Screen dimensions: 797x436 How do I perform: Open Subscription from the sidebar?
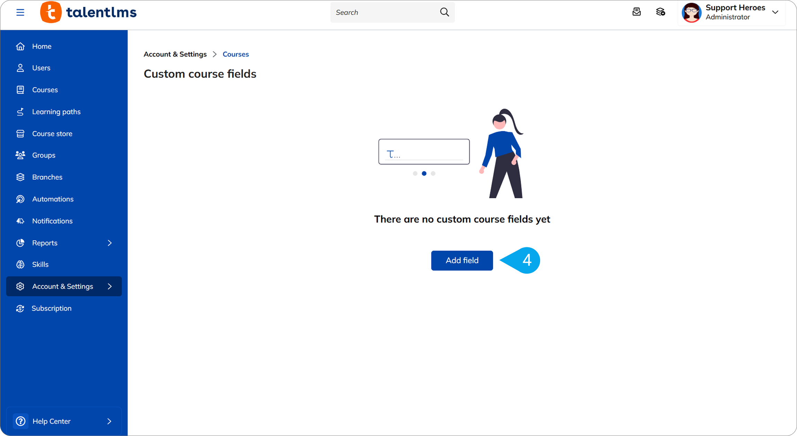point(52,308)
